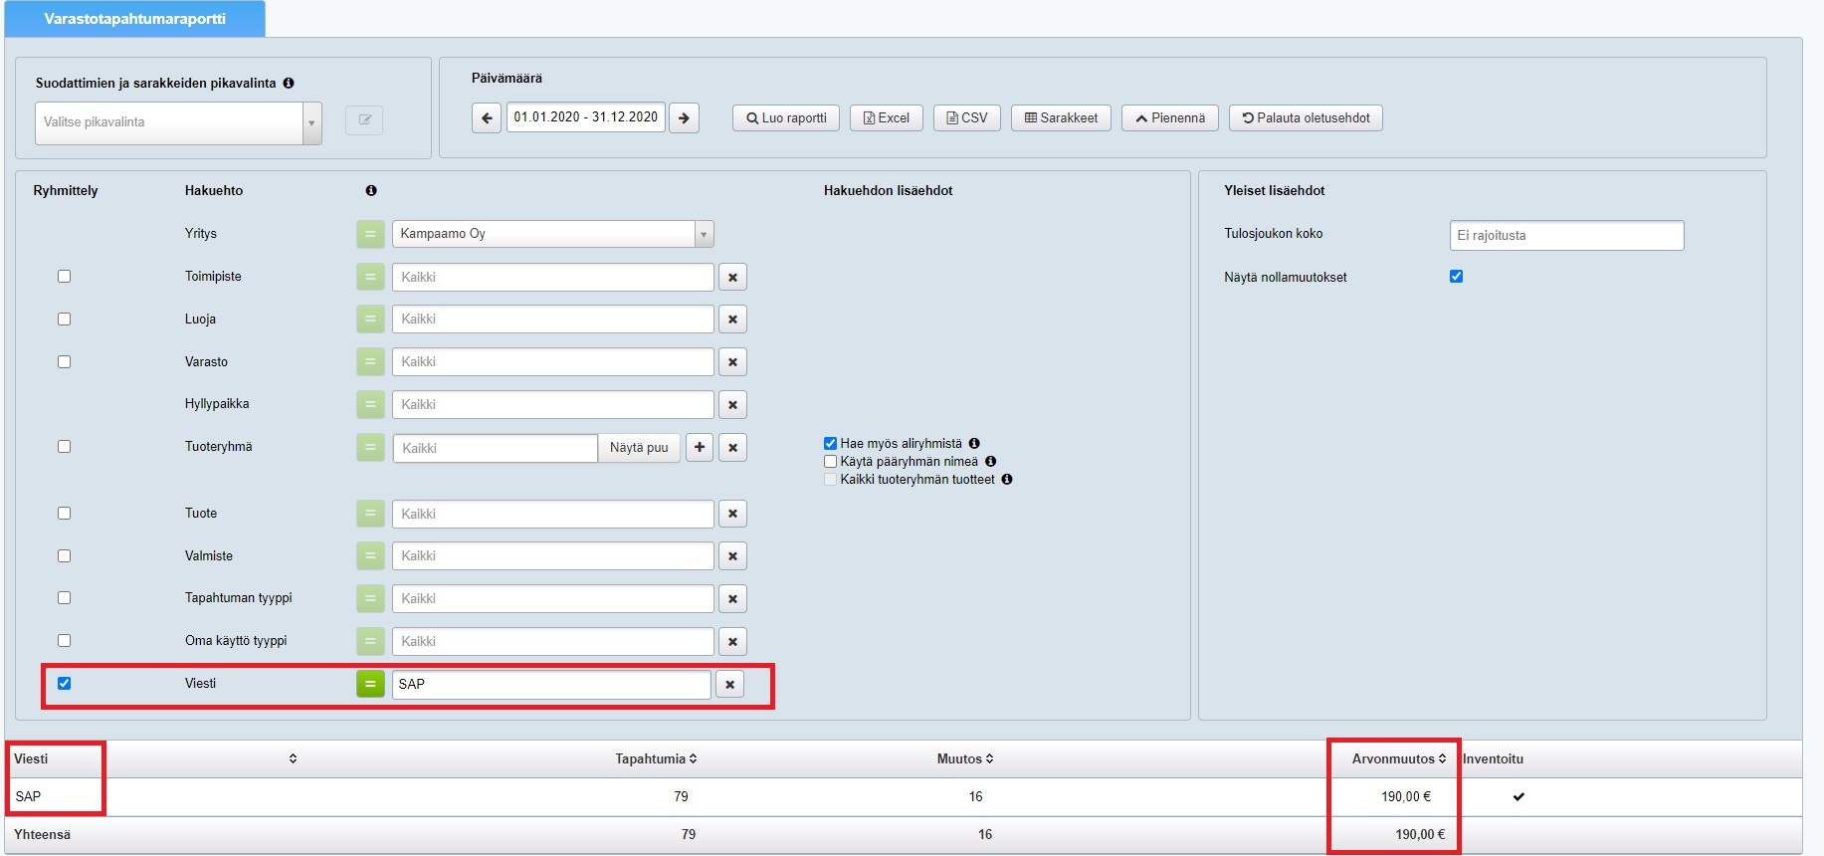Click the info icon next to Hakuehto
1824x856 pixels.
click(x=371, y=190)
